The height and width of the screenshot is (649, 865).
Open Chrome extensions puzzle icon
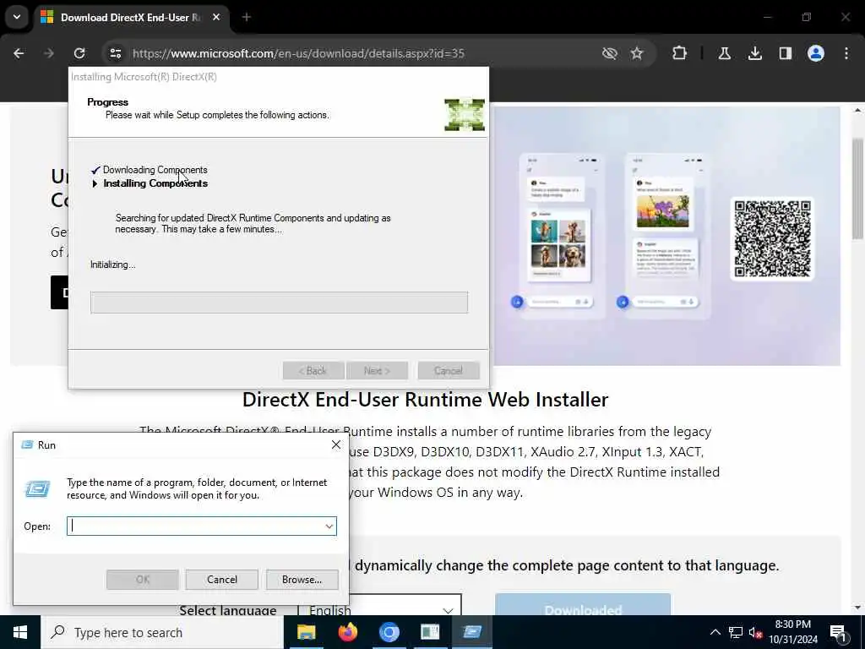(x=680, y=53)
